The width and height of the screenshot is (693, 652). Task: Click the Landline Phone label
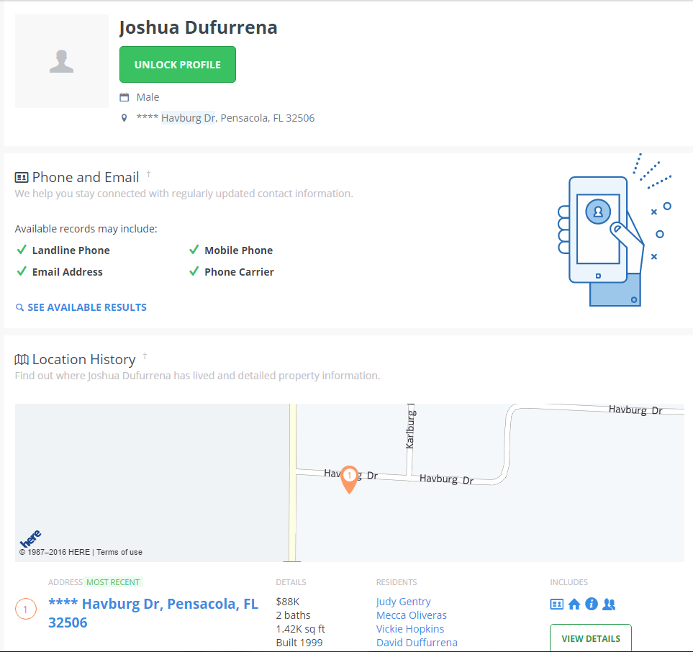(x=71, y=250)
